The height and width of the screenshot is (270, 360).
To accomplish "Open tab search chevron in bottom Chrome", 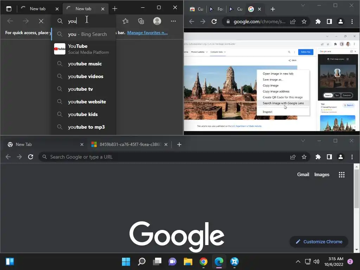I will click(303, 141).
